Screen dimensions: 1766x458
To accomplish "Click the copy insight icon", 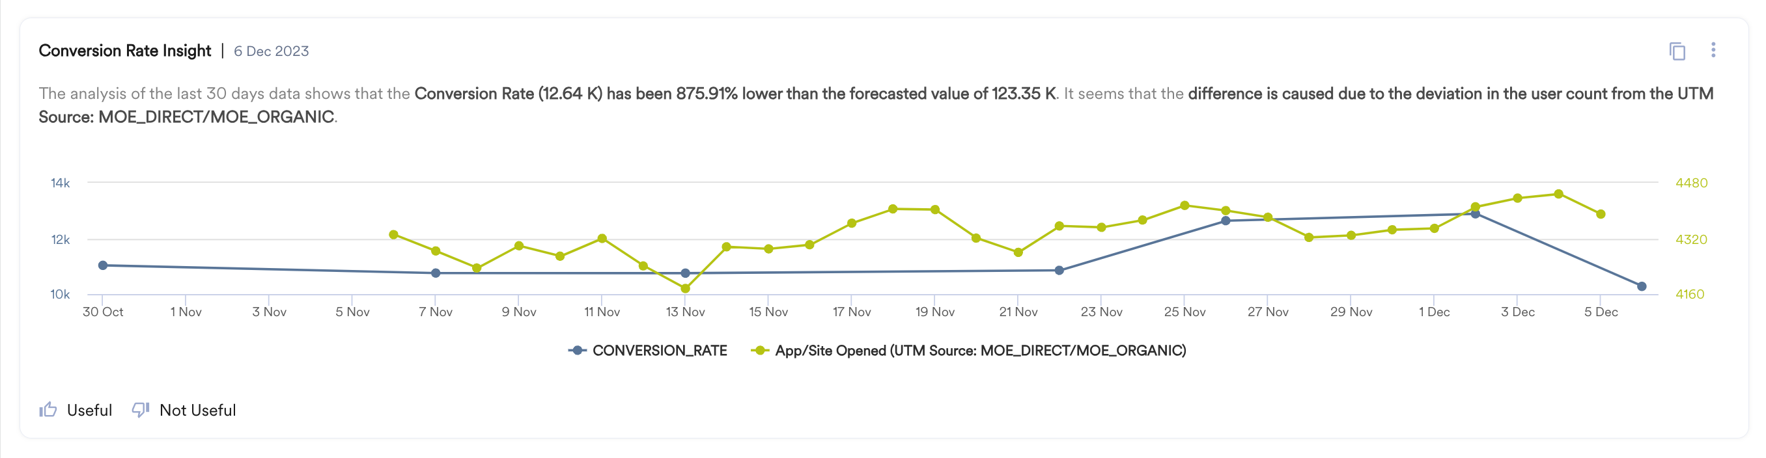I will click(1677, 51).
